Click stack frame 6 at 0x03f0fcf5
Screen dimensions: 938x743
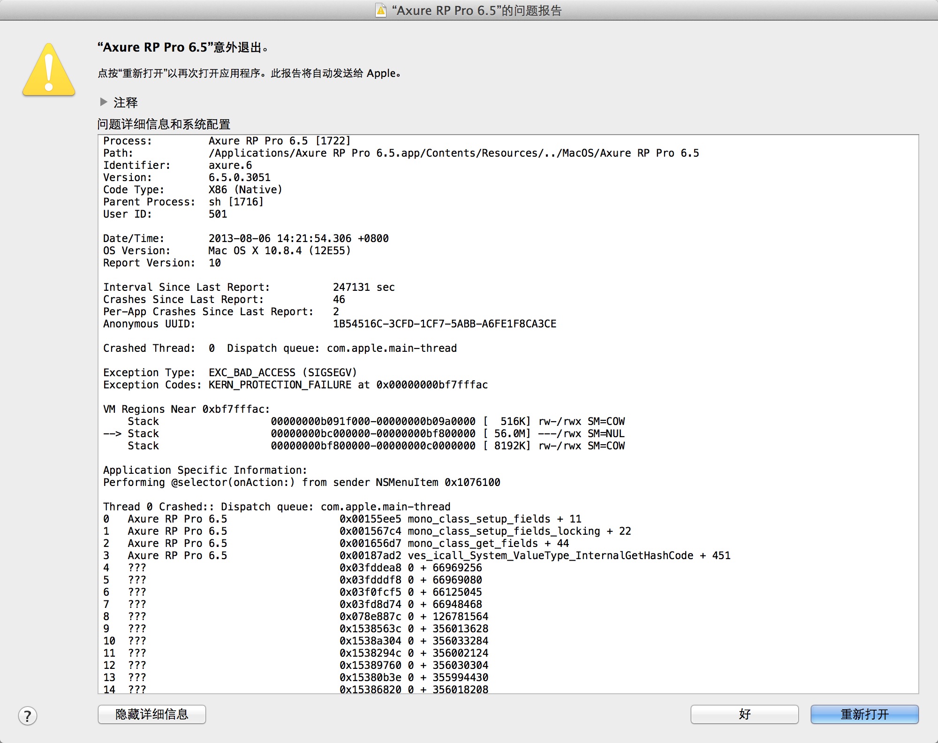point(293,592)
